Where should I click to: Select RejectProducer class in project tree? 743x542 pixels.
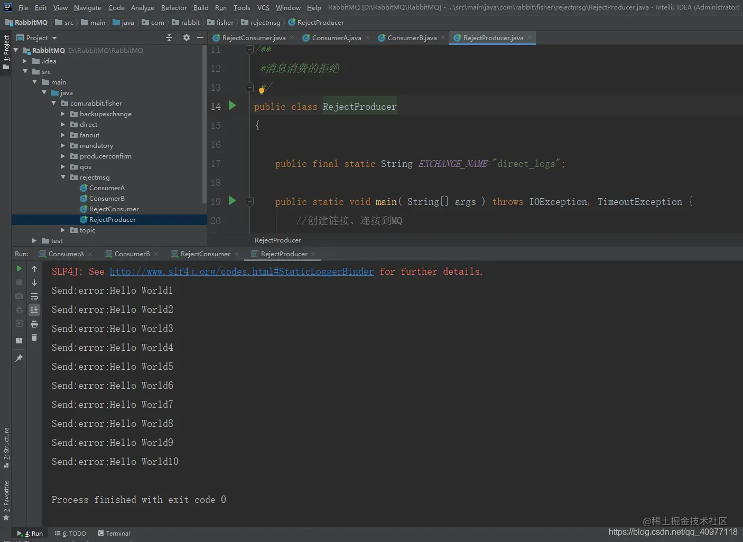pyautogui.click(x=112, y=219)
